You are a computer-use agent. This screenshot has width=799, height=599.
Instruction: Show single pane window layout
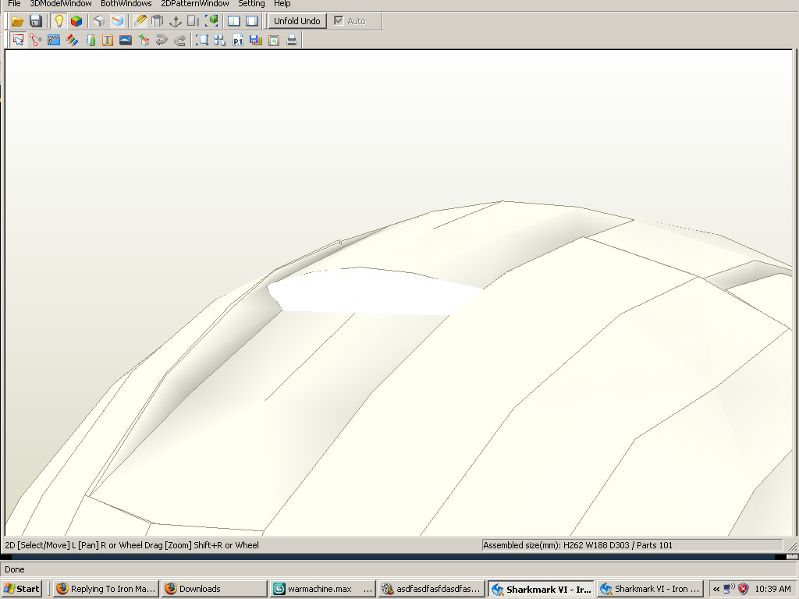click(x=252, y=21)
